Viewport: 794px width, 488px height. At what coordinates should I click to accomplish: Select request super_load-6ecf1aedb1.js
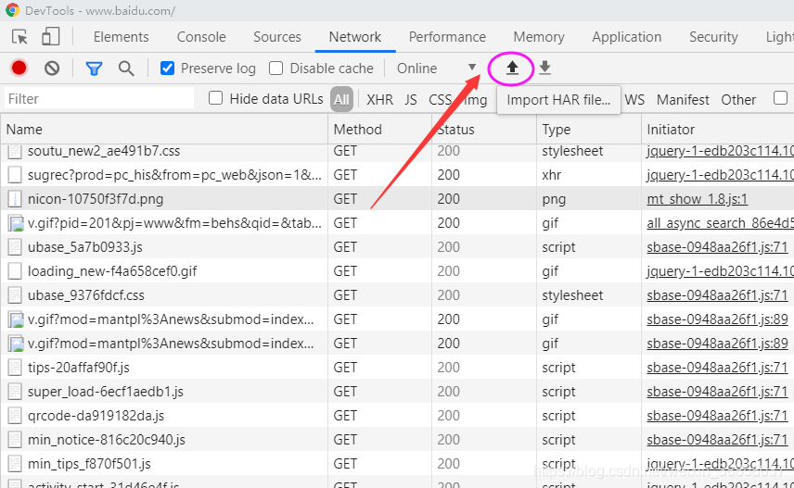click(106, 392)
